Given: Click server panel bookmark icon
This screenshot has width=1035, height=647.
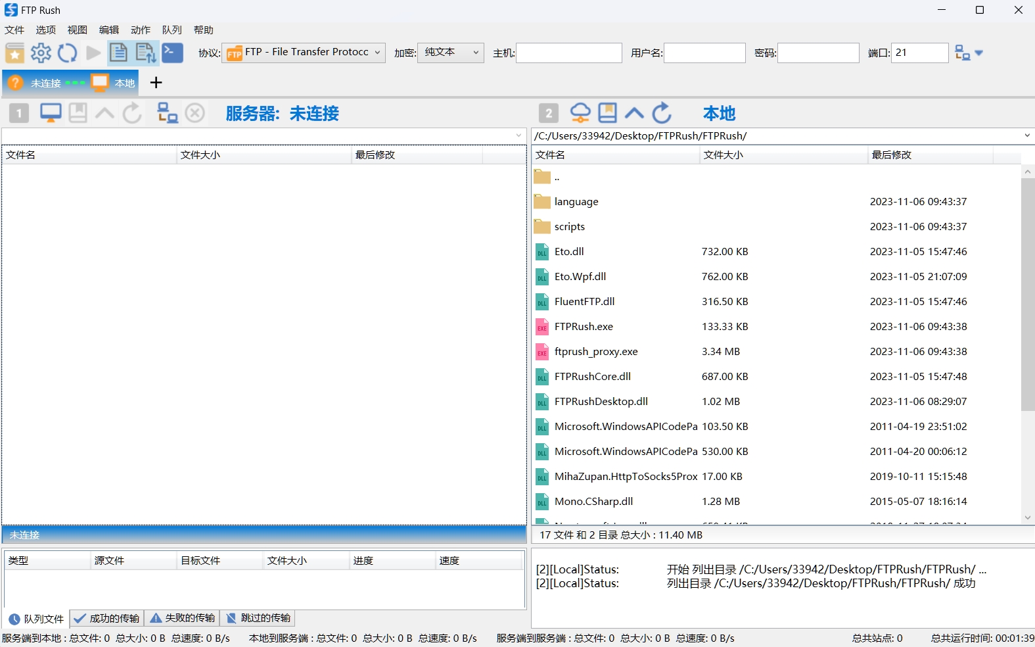Looking at the screenshot, I should tap(78, 113).
